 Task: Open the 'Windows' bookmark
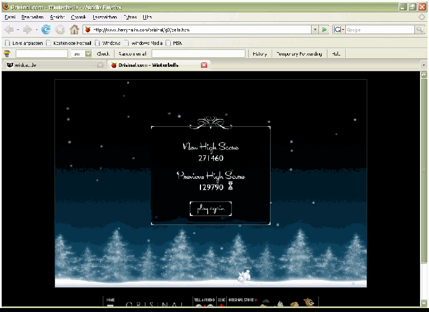pos(108,43)
